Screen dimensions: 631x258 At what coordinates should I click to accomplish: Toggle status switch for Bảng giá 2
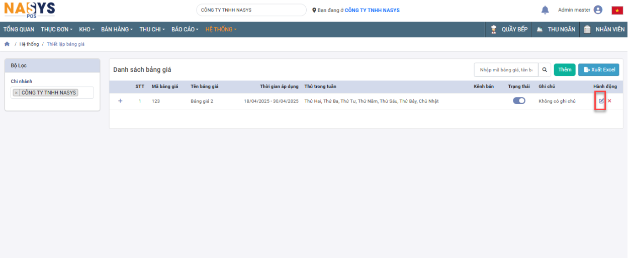click(x=519, y=101)
